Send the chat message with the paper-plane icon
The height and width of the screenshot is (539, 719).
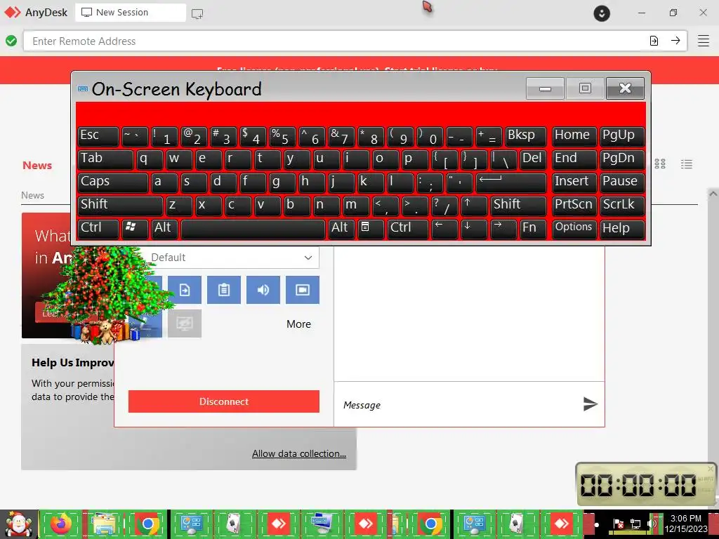point(590,404)
